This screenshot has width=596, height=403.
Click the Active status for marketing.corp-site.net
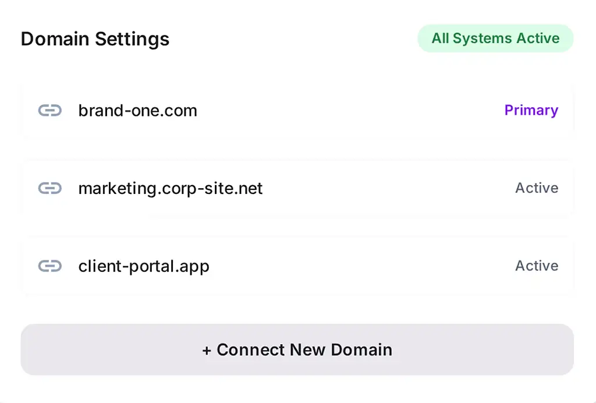click(x=537, y=188)
